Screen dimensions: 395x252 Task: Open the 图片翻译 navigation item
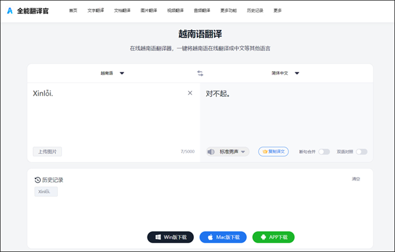[149, 10]
